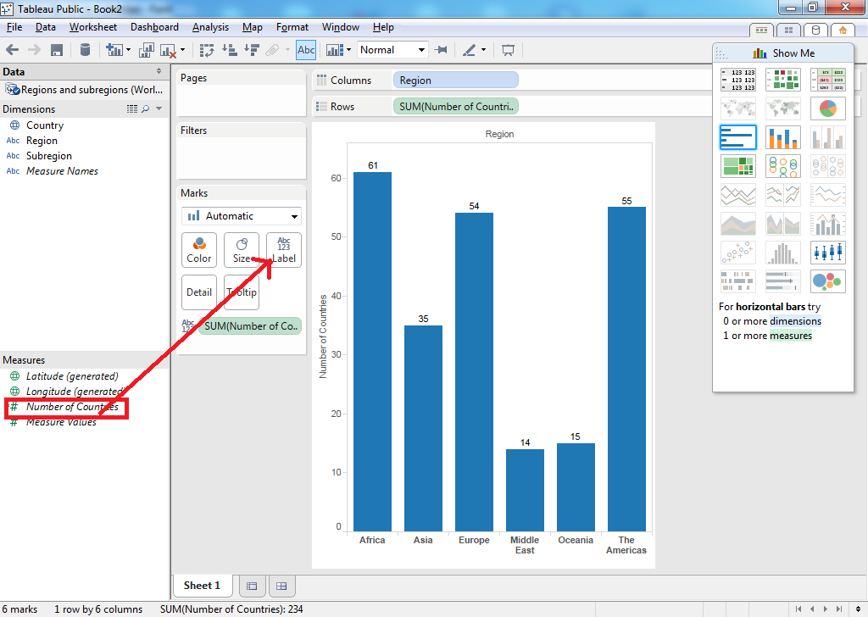Switch to the Sheet 1 tab
The height and width of the screenshot is (617, 868).
coord(202,585)
